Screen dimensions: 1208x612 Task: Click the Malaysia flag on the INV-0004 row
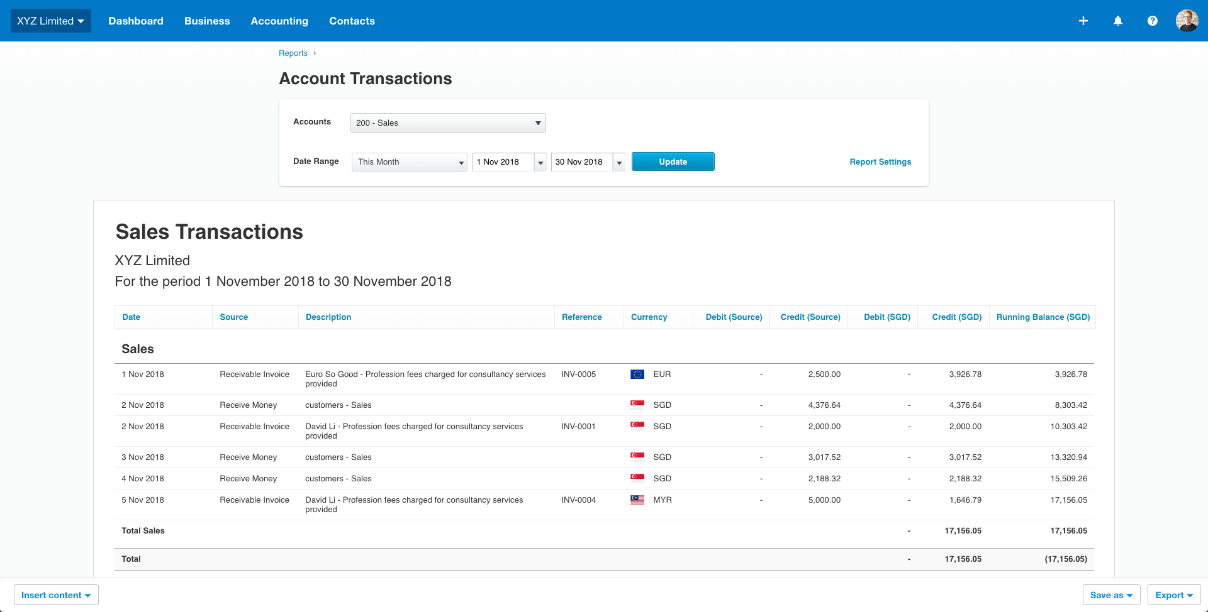click(x=637, y=499)
